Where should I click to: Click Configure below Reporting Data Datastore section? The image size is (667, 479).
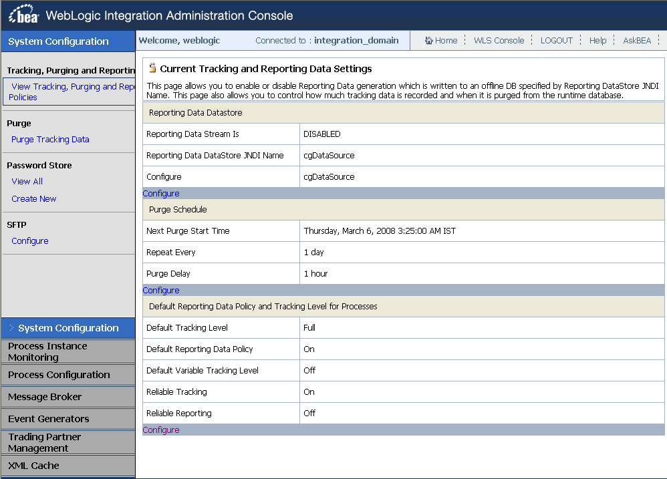161,193
